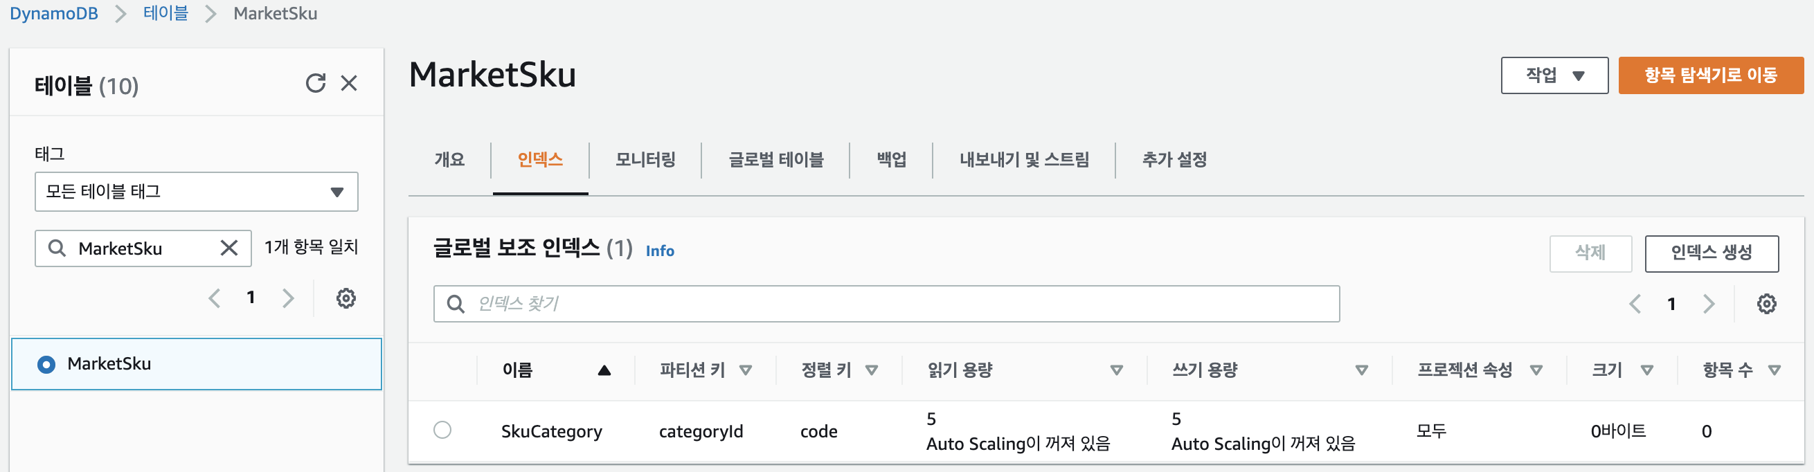Sort by 쓰기 용량 column
The width and height of the screenshot is (1814, 472).
(x=1361, y=370)
